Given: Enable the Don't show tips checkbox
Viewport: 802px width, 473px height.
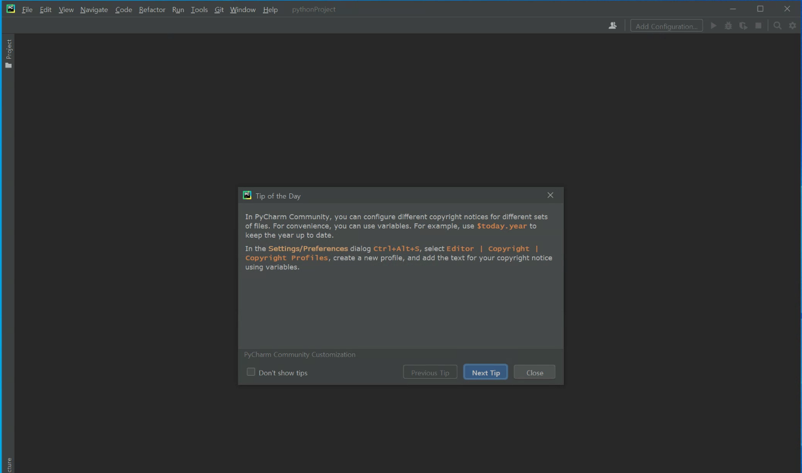Looking at the screenshot, I should (251, 372).
